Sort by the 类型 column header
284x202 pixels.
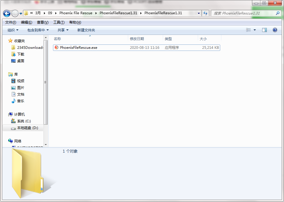point(180,39)
